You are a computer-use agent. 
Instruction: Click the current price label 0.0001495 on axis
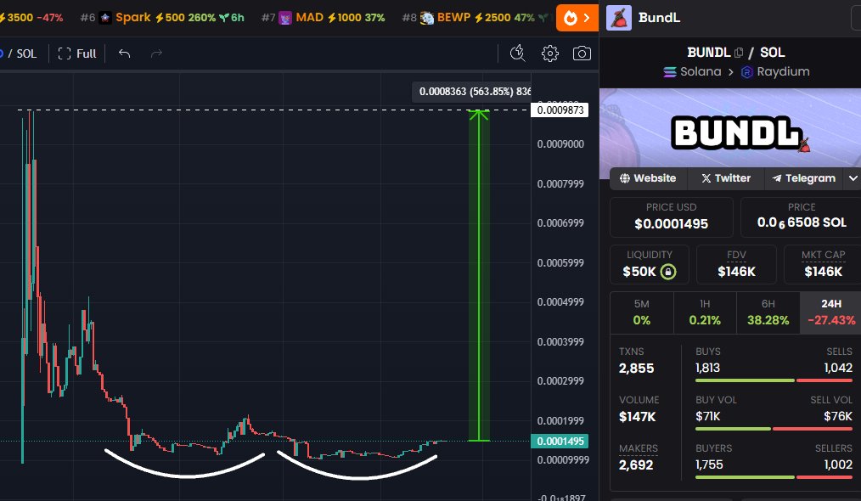pyautogui.click(x=560, y=441)
